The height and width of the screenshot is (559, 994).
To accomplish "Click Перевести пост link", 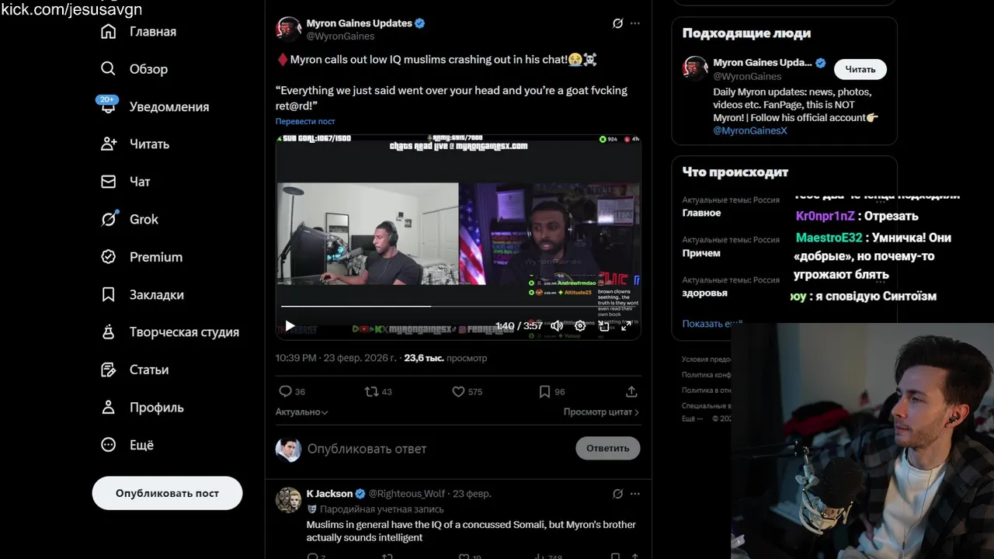I will tap(305, 121).
